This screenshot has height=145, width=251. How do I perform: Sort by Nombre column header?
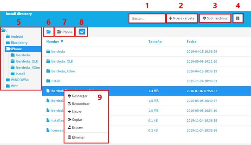pos(55,42)
